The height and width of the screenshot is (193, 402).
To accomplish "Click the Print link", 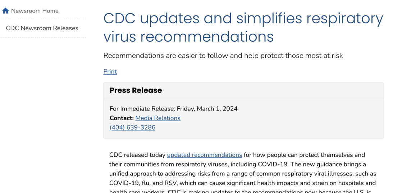I will 110,71.
